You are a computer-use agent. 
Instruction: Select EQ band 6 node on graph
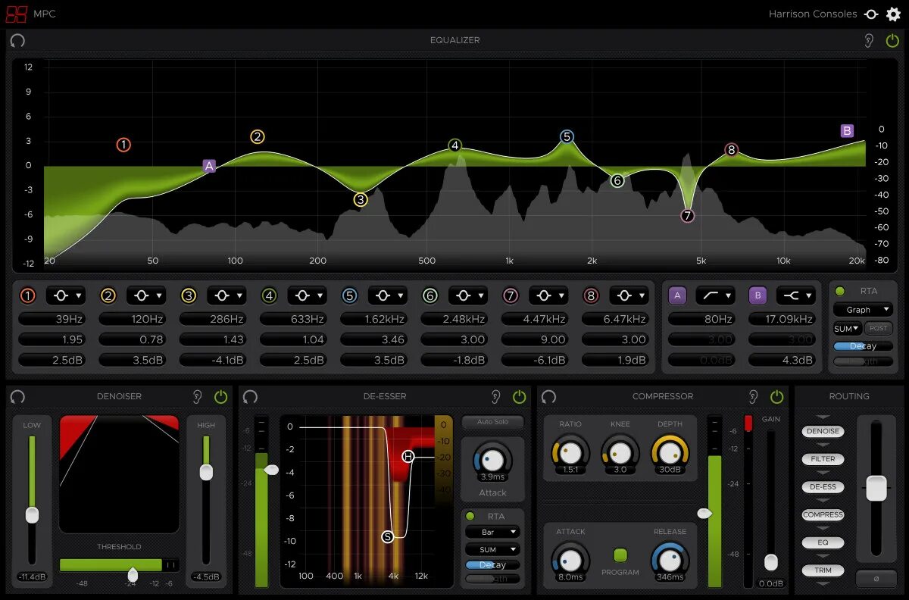click(x=617, y=181)
